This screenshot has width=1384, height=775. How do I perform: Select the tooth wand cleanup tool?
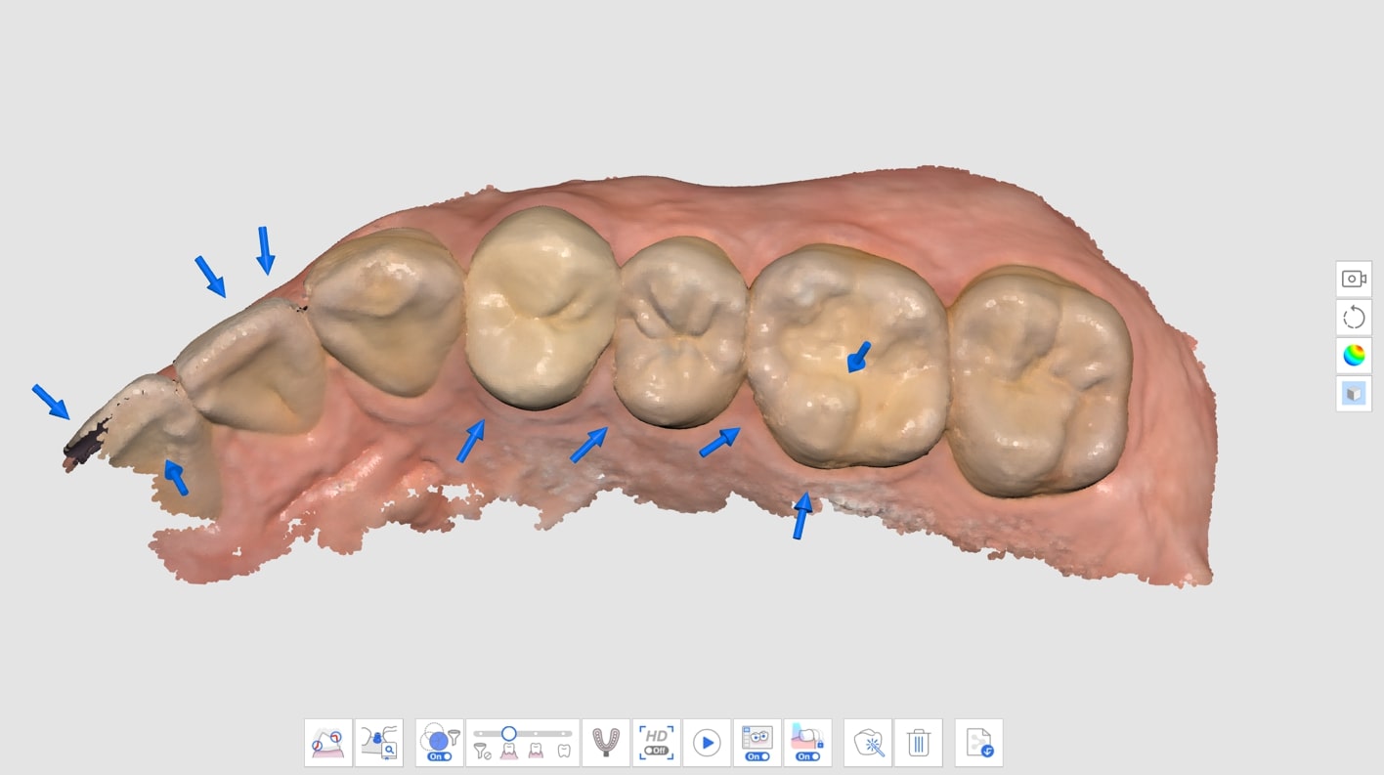pos(868,743)
